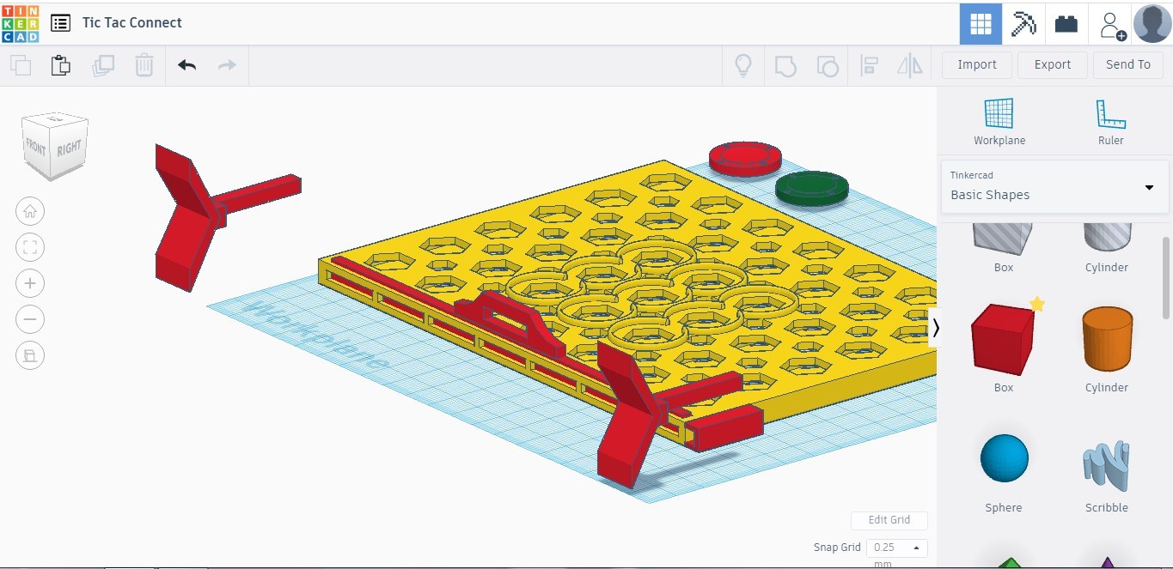Screen dimensions: 1173x569
Task: Click the Ungroup shapes icon
Action: (x=827, y=65)
